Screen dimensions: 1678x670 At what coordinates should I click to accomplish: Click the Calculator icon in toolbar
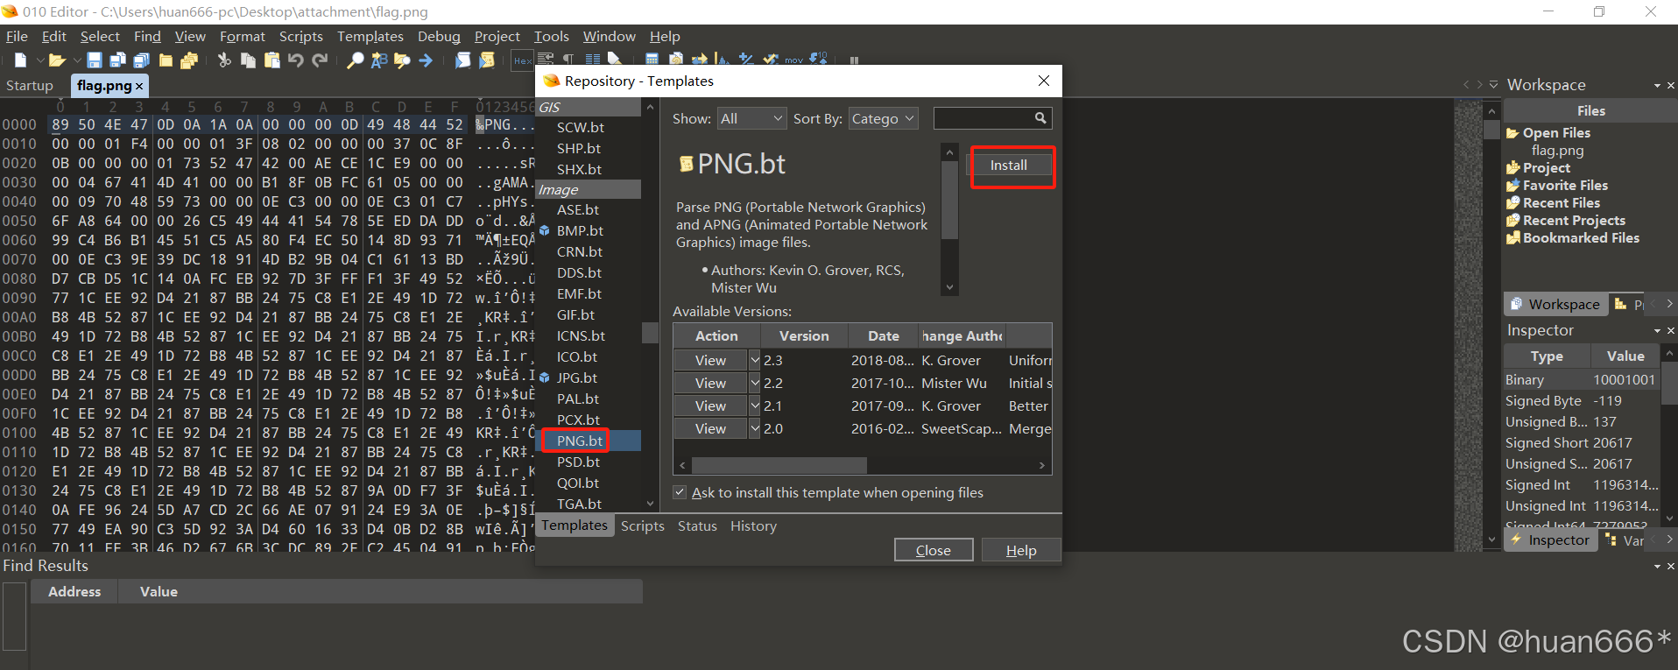(652, 60)
